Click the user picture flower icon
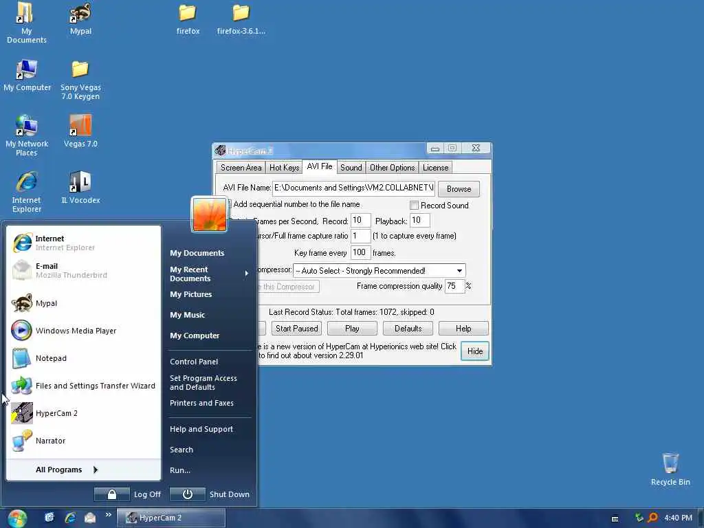704x528 pixels. click(209, 214)
